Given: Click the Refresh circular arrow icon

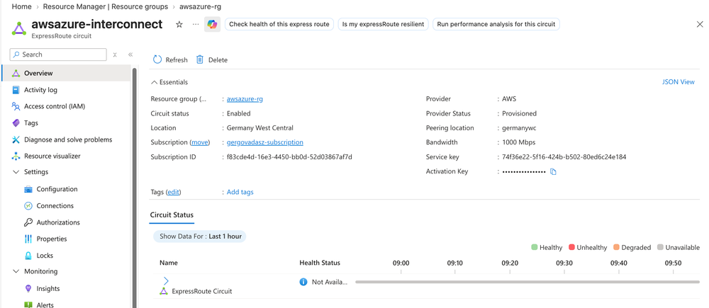Looking at the screenshot, I should (x=157, y=59).
